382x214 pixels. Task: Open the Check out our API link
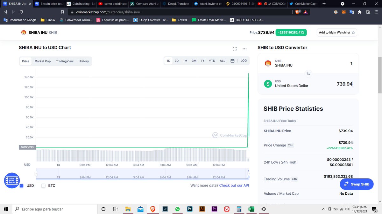coord(234,185)
